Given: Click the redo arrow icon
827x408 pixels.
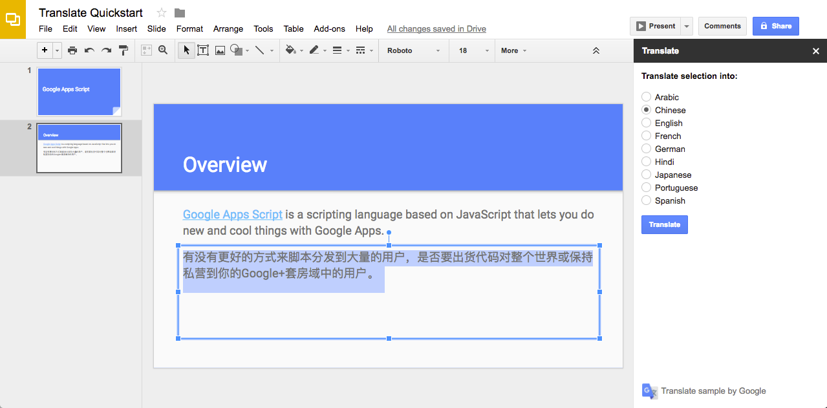Looking at the screenshot, I should click(106, 50).
